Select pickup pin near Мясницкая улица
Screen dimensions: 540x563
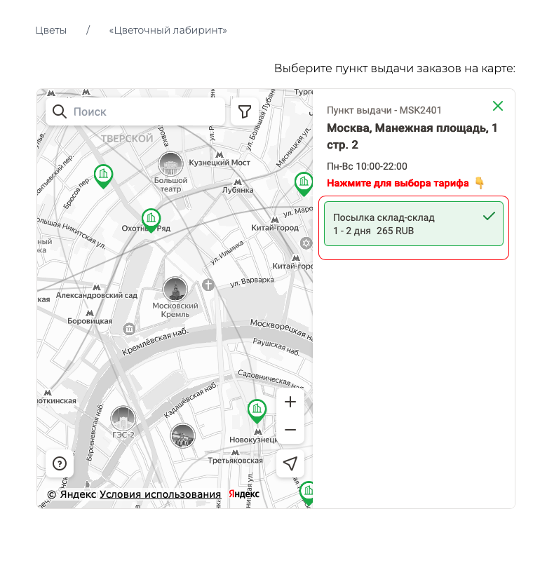[303, 182]
